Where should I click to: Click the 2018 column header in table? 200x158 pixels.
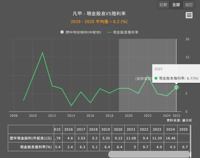(93, 130)
